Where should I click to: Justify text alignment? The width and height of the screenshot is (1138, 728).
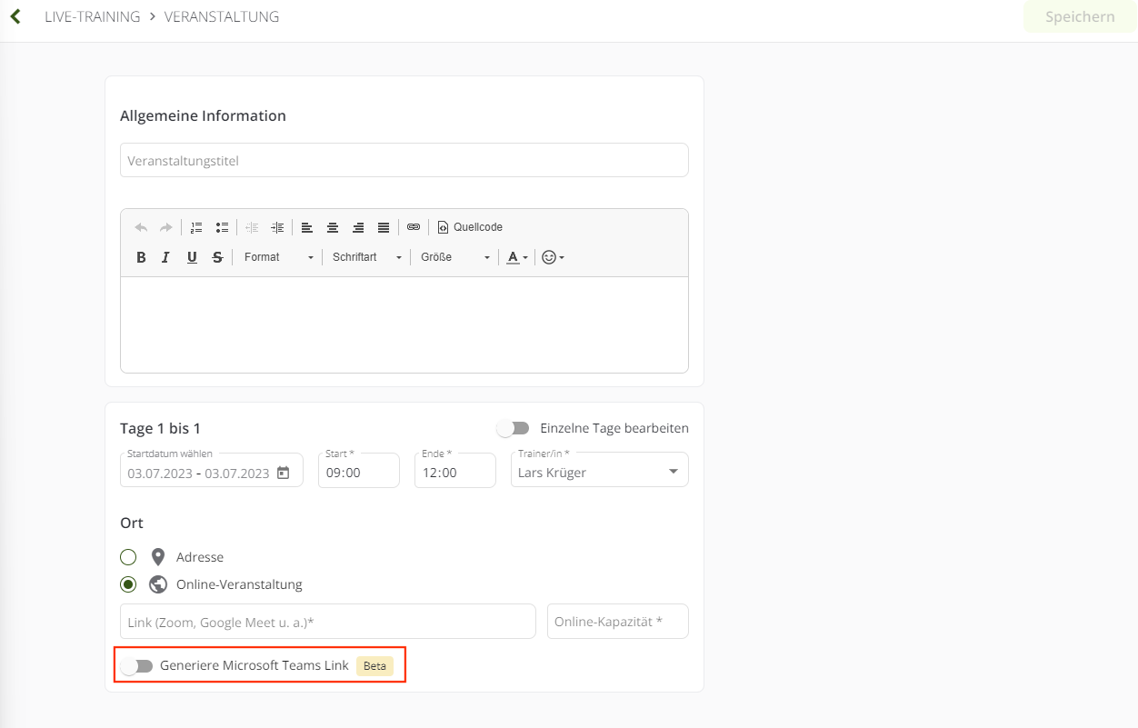pos(384,227)
